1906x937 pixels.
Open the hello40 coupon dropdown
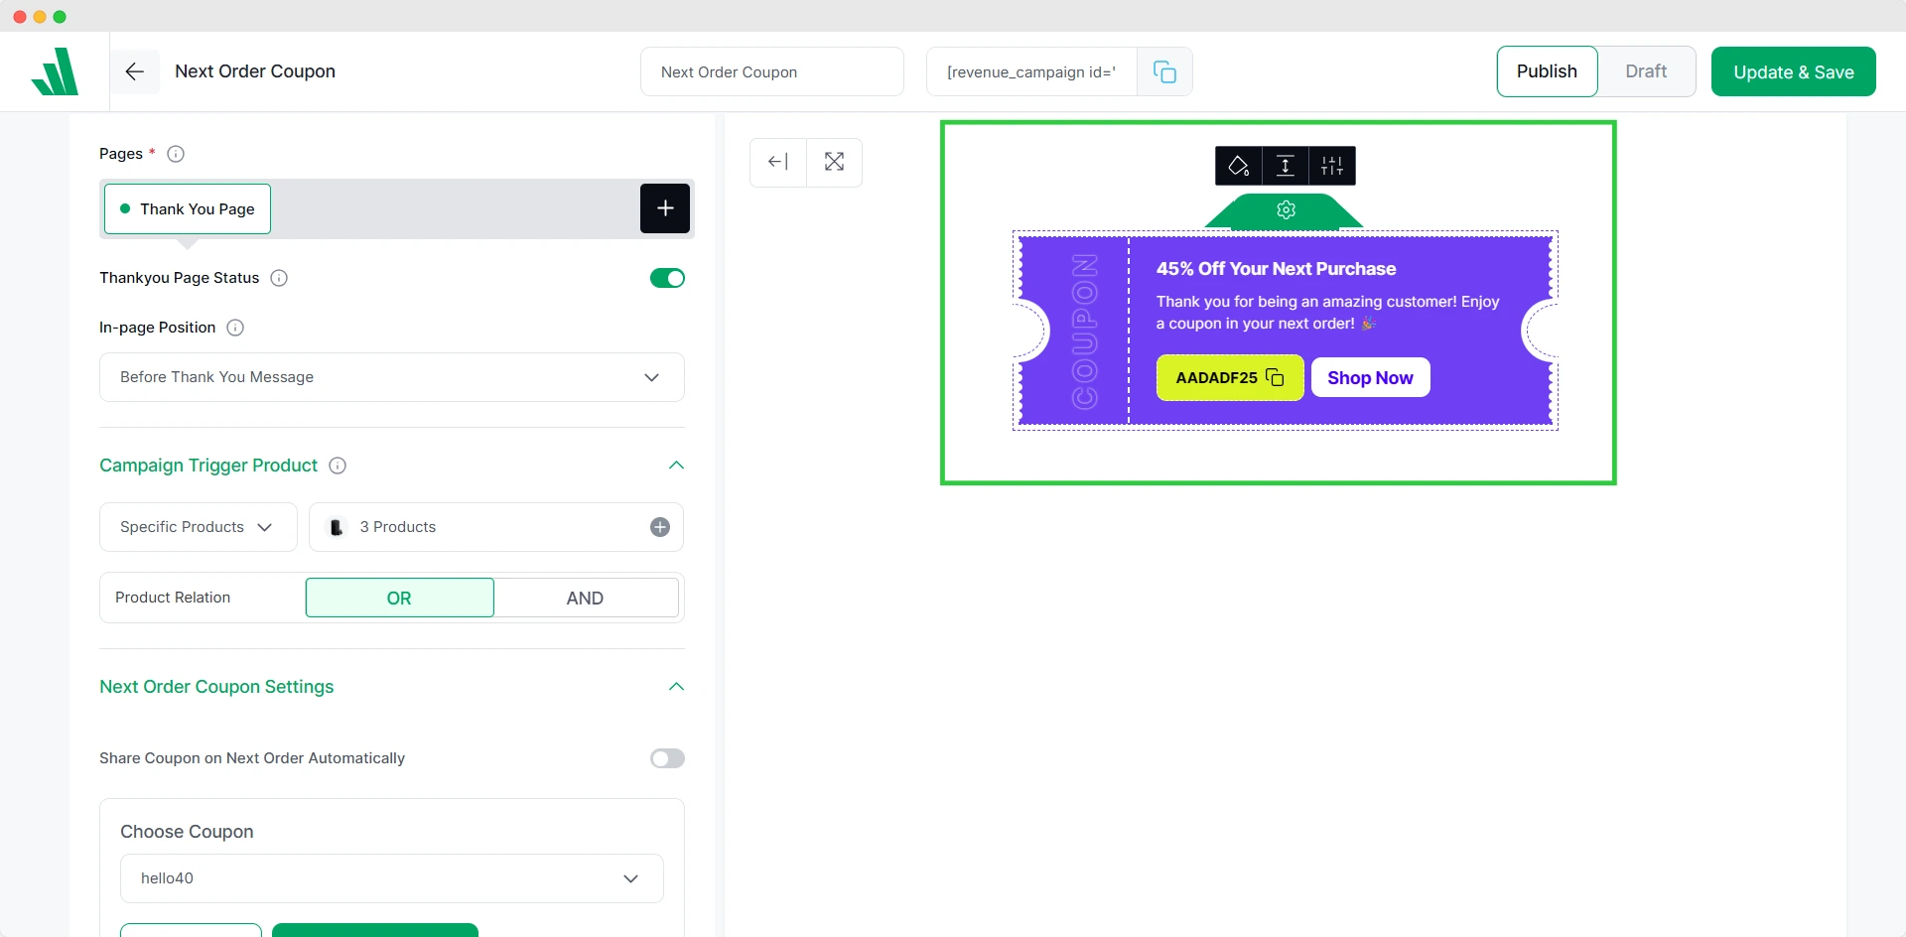[392, 878]
